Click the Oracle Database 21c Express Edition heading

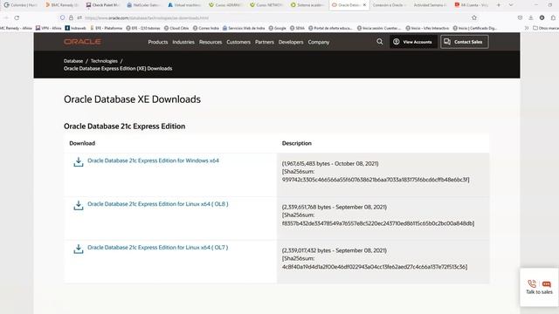pyautogui.click(x=124, y=126)
